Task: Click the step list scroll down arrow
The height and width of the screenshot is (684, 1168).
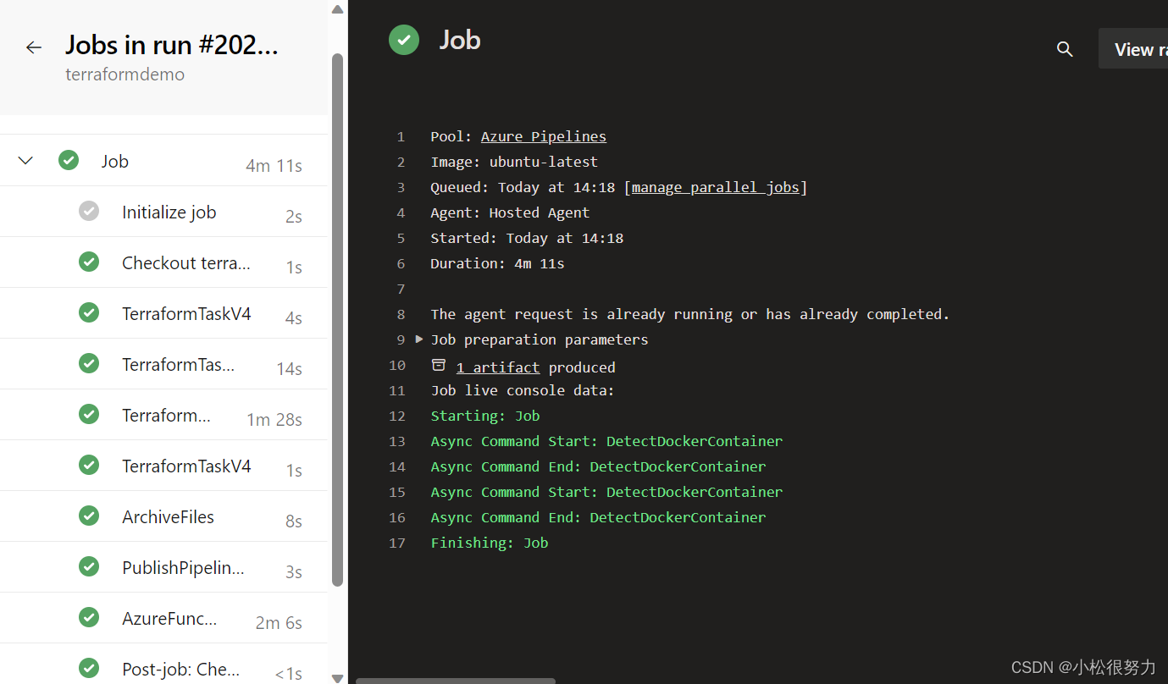Action: pos(337,677)
